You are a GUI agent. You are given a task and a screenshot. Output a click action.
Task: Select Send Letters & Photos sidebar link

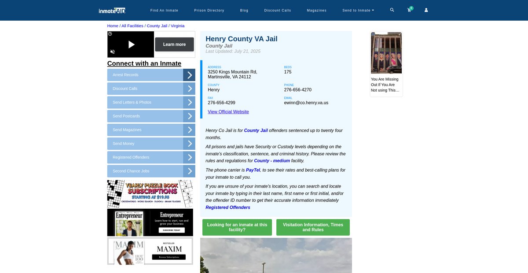145,102
